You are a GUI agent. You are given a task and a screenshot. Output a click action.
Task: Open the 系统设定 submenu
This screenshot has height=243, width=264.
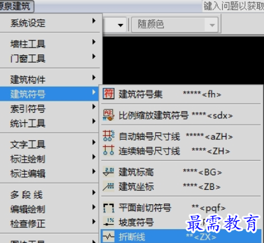[50, 23]
